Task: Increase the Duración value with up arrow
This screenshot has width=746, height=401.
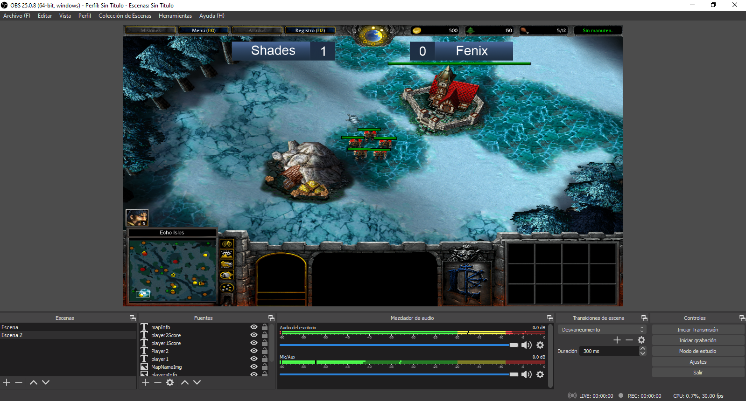Action: (643, 348)
